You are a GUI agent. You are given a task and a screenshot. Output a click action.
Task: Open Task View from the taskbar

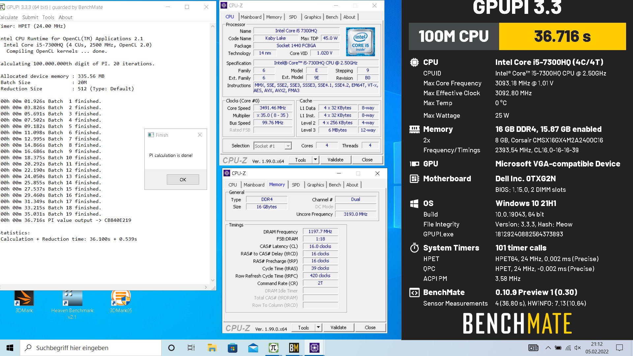tap(191, 348)
